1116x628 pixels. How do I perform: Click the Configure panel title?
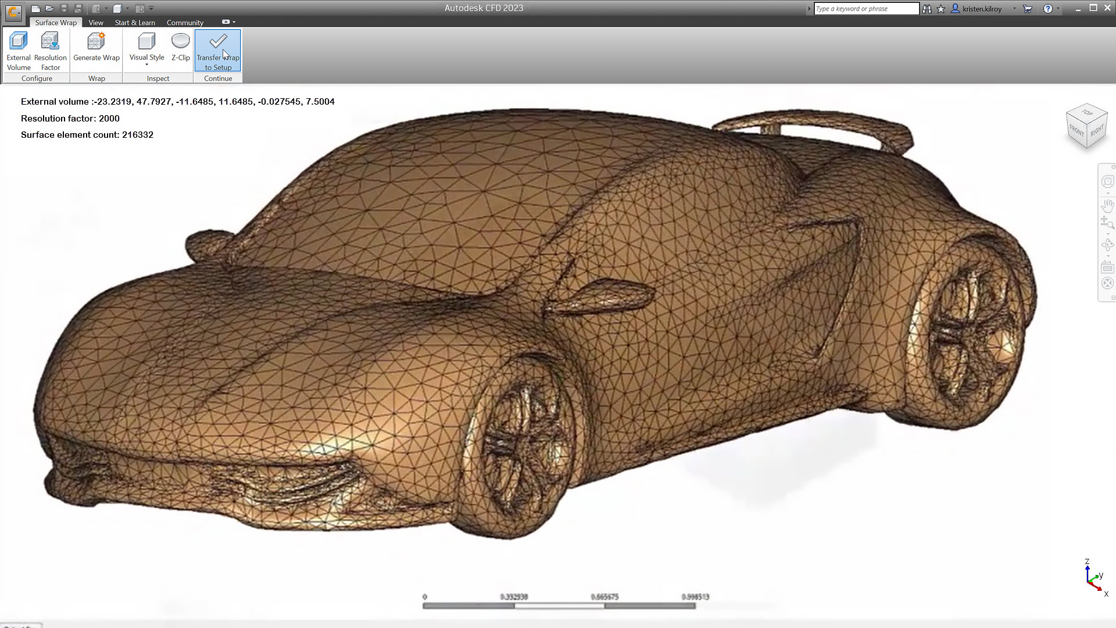tap(37, 78)
